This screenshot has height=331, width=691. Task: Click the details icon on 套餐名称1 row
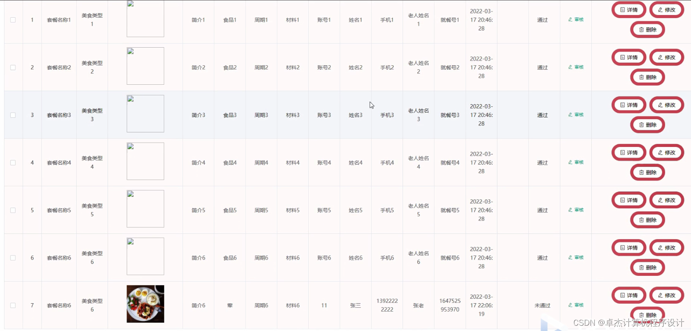click(623, 9)
